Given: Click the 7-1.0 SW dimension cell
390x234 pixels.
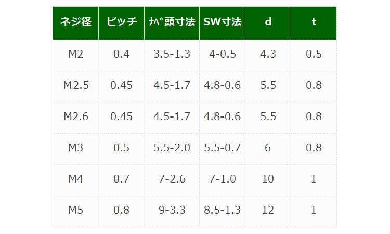Looking at the screenshot, I should point(222,179).
